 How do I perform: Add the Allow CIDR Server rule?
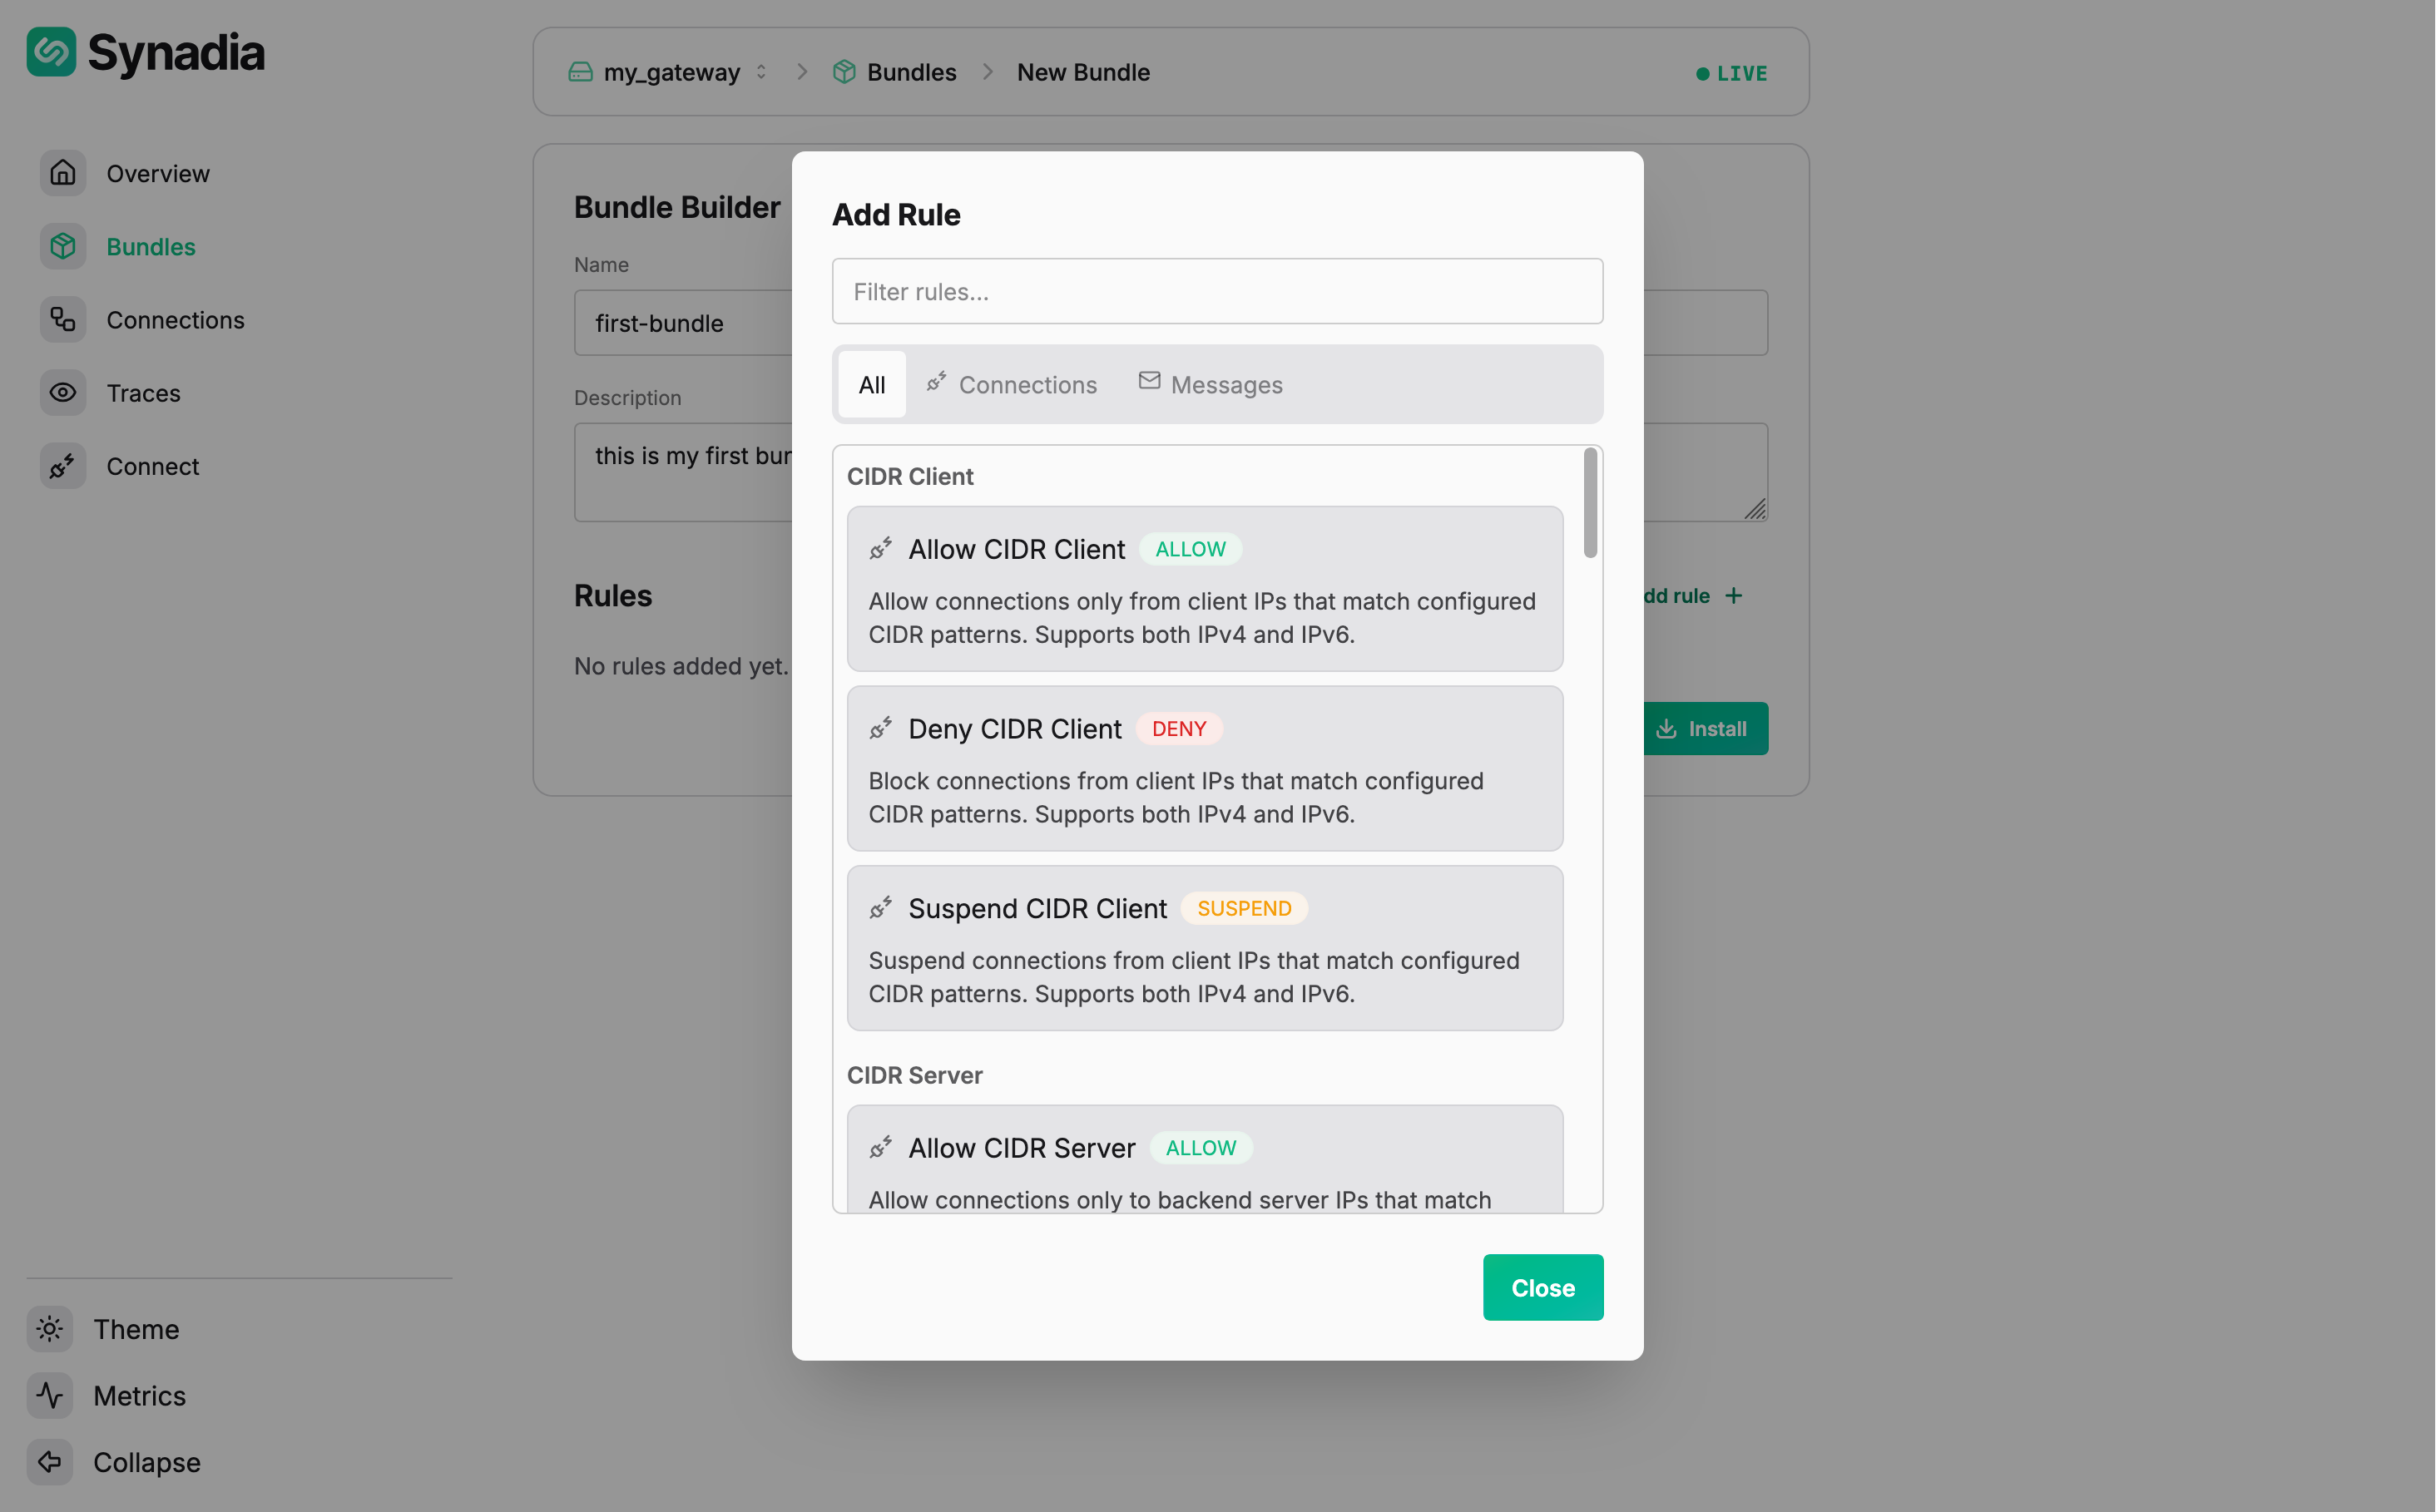[x=1205, y=1160]
